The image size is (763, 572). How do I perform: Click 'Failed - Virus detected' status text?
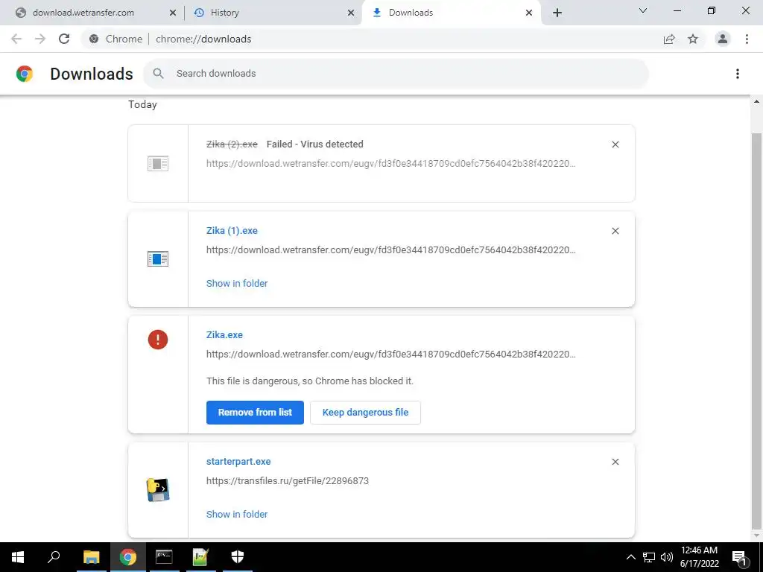point(315,144)
